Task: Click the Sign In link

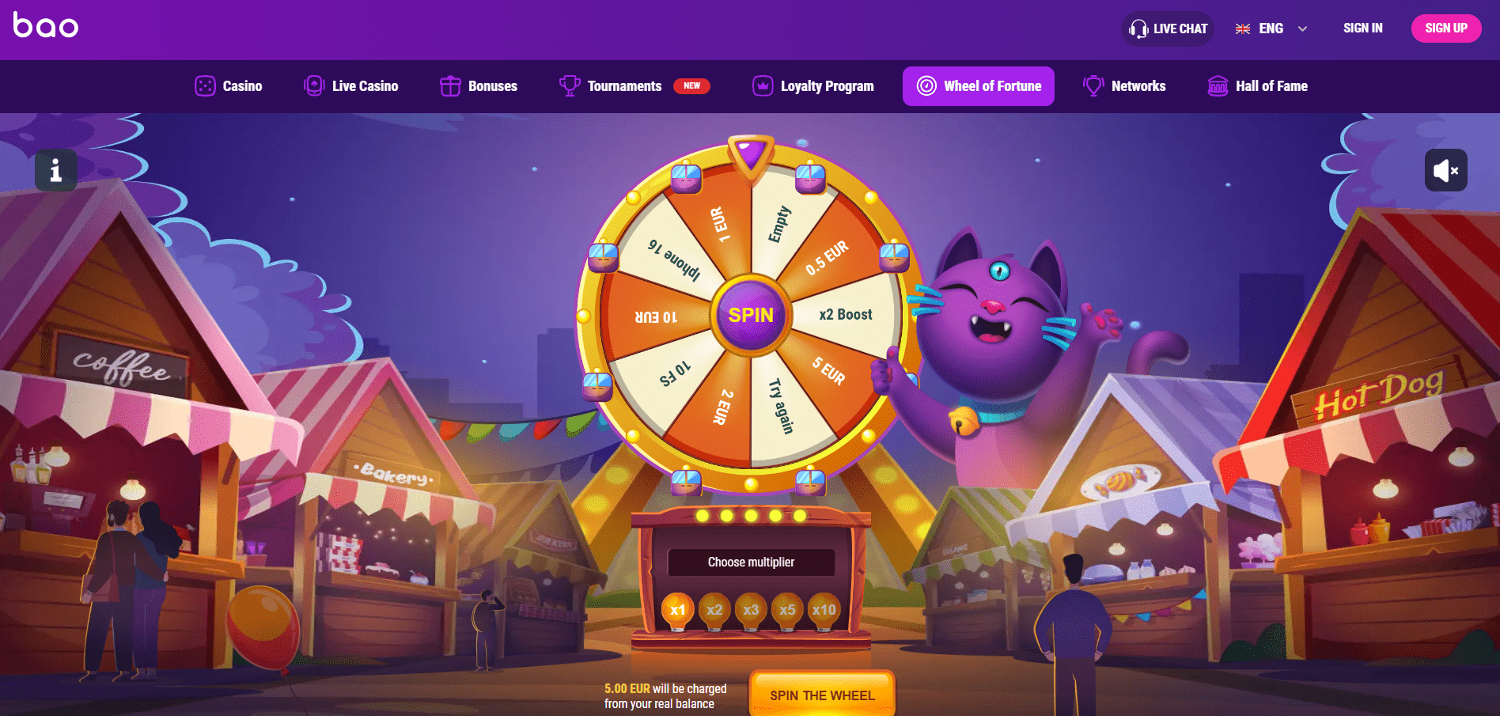Action: 1363,28
